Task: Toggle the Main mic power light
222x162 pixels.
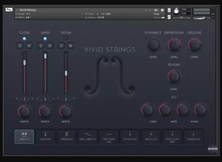Action: tap(45, 39)
